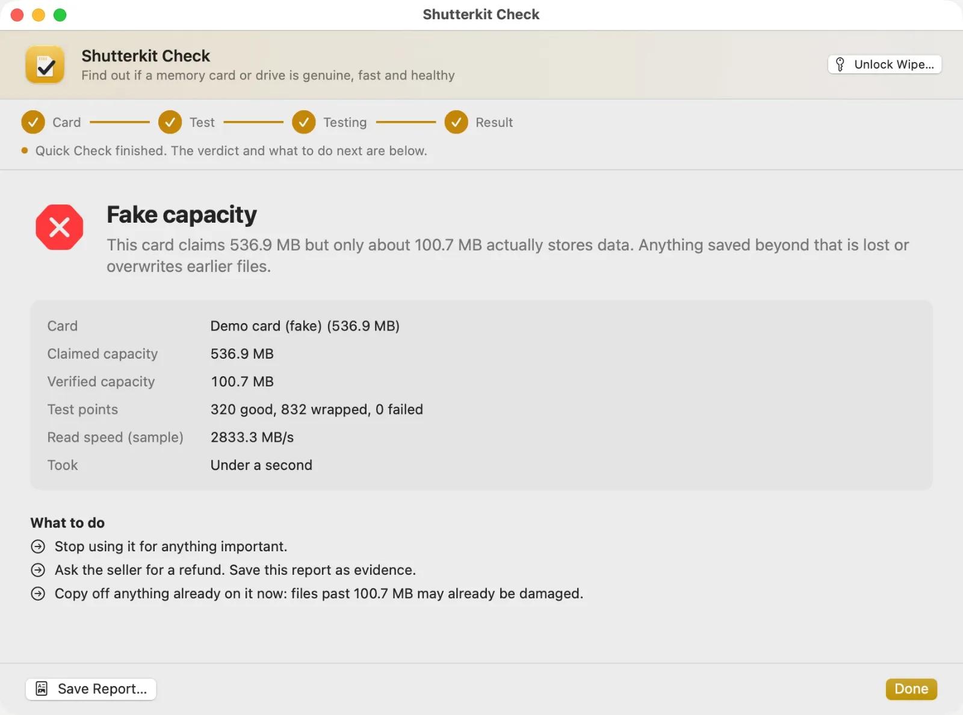Click arrow icon beside Stop using it
Image resolution: width=963 pixels, height=715 pixels.
38,546
